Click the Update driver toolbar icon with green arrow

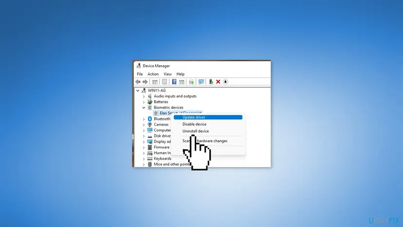tap(211, 82)
